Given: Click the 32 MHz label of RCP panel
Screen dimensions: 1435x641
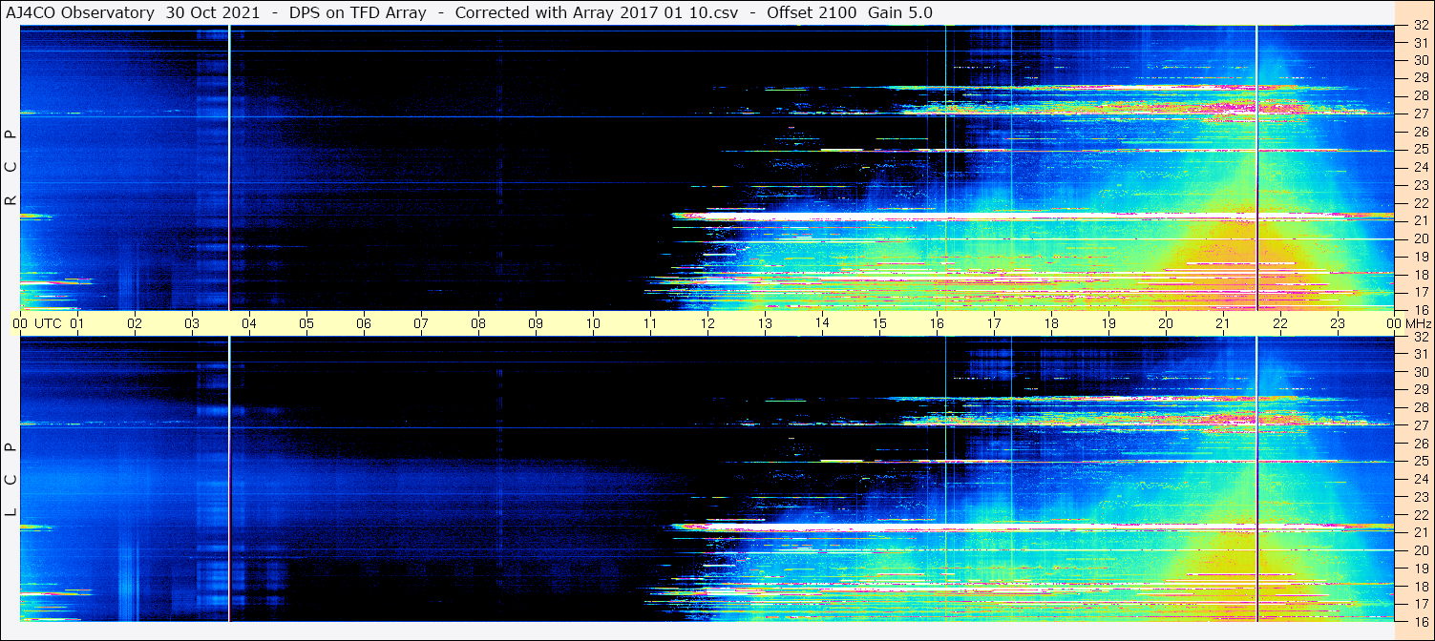Looking at the screenshot, I should (1420, 26).
